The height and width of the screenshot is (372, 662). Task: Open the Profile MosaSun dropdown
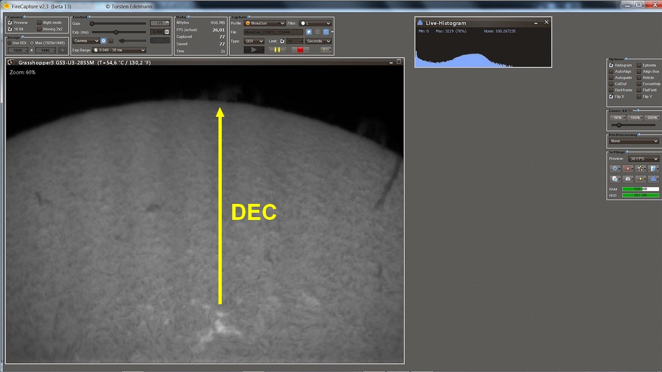pos(265,23)
